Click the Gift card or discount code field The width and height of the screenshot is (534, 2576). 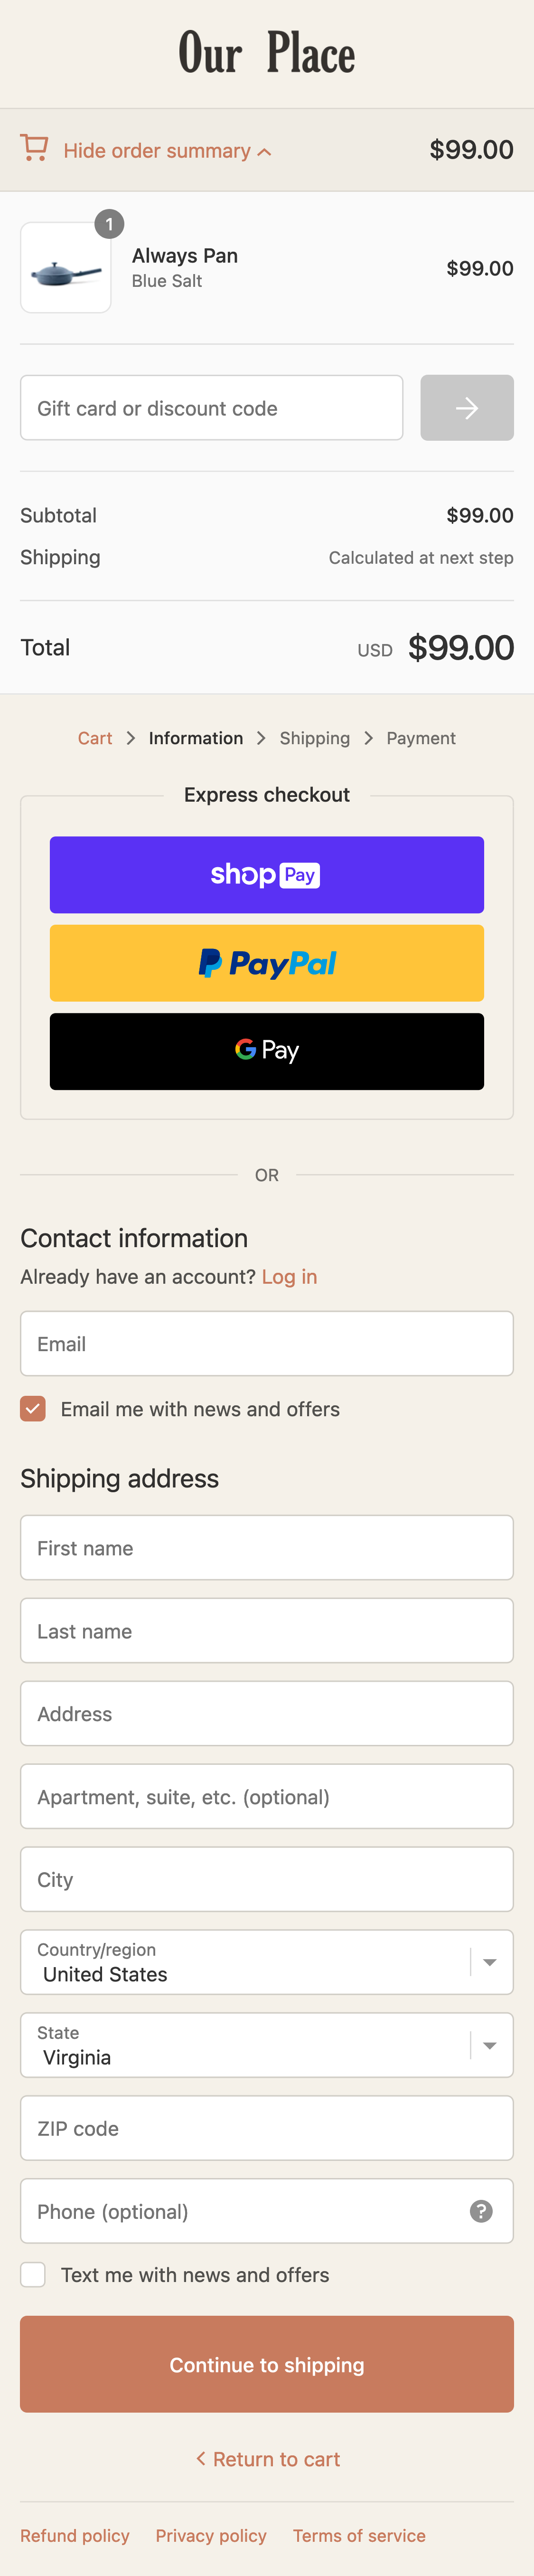[x=212, y=408]
